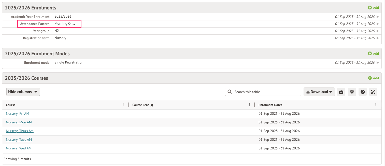Open the Course column's three-dot menu
Viewport: 385px width, 166px height.
123,105
